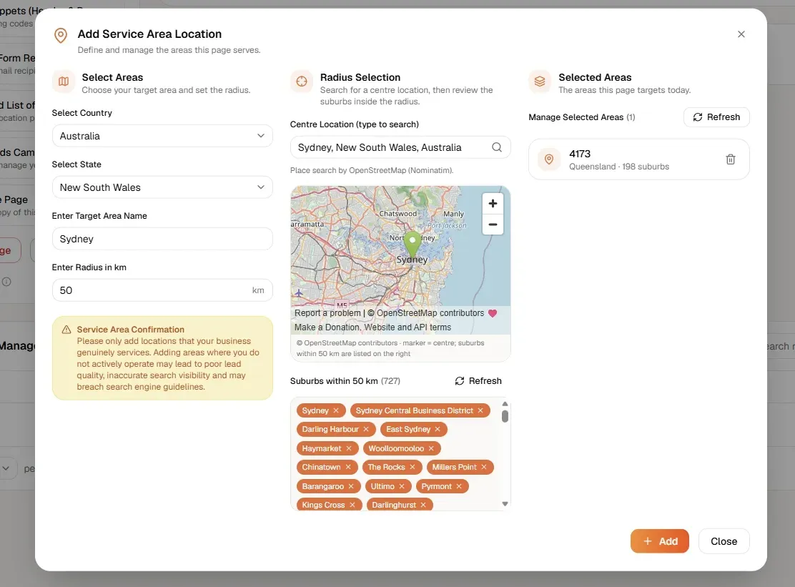Remove the Darling Harbour chip
The image size is (795, 587).
366,430
